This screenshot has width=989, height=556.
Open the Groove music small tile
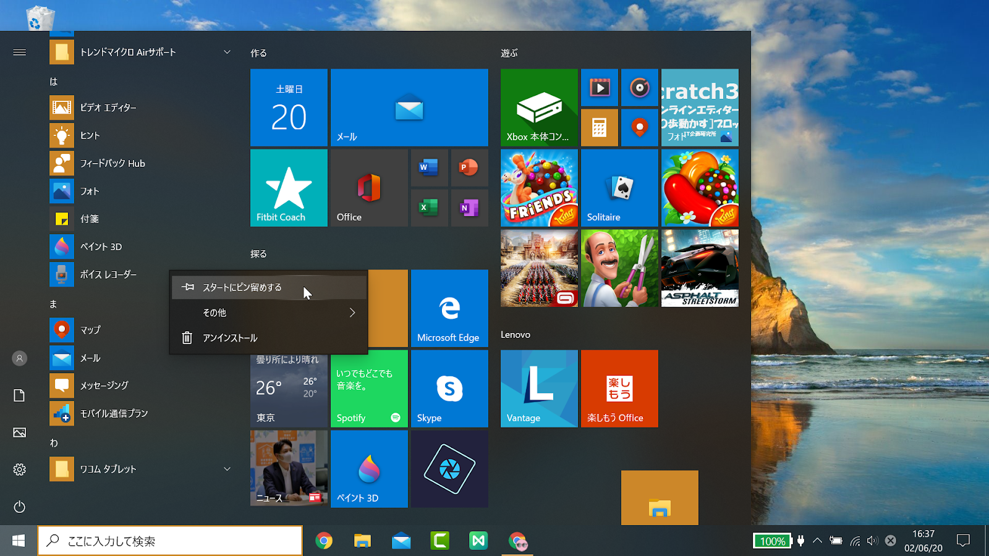click(x=639, y=87)
